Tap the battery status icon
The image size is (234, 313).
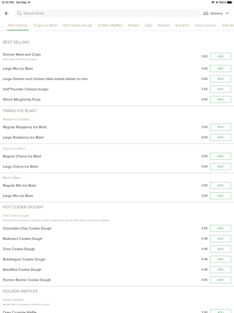click(230, 2)
